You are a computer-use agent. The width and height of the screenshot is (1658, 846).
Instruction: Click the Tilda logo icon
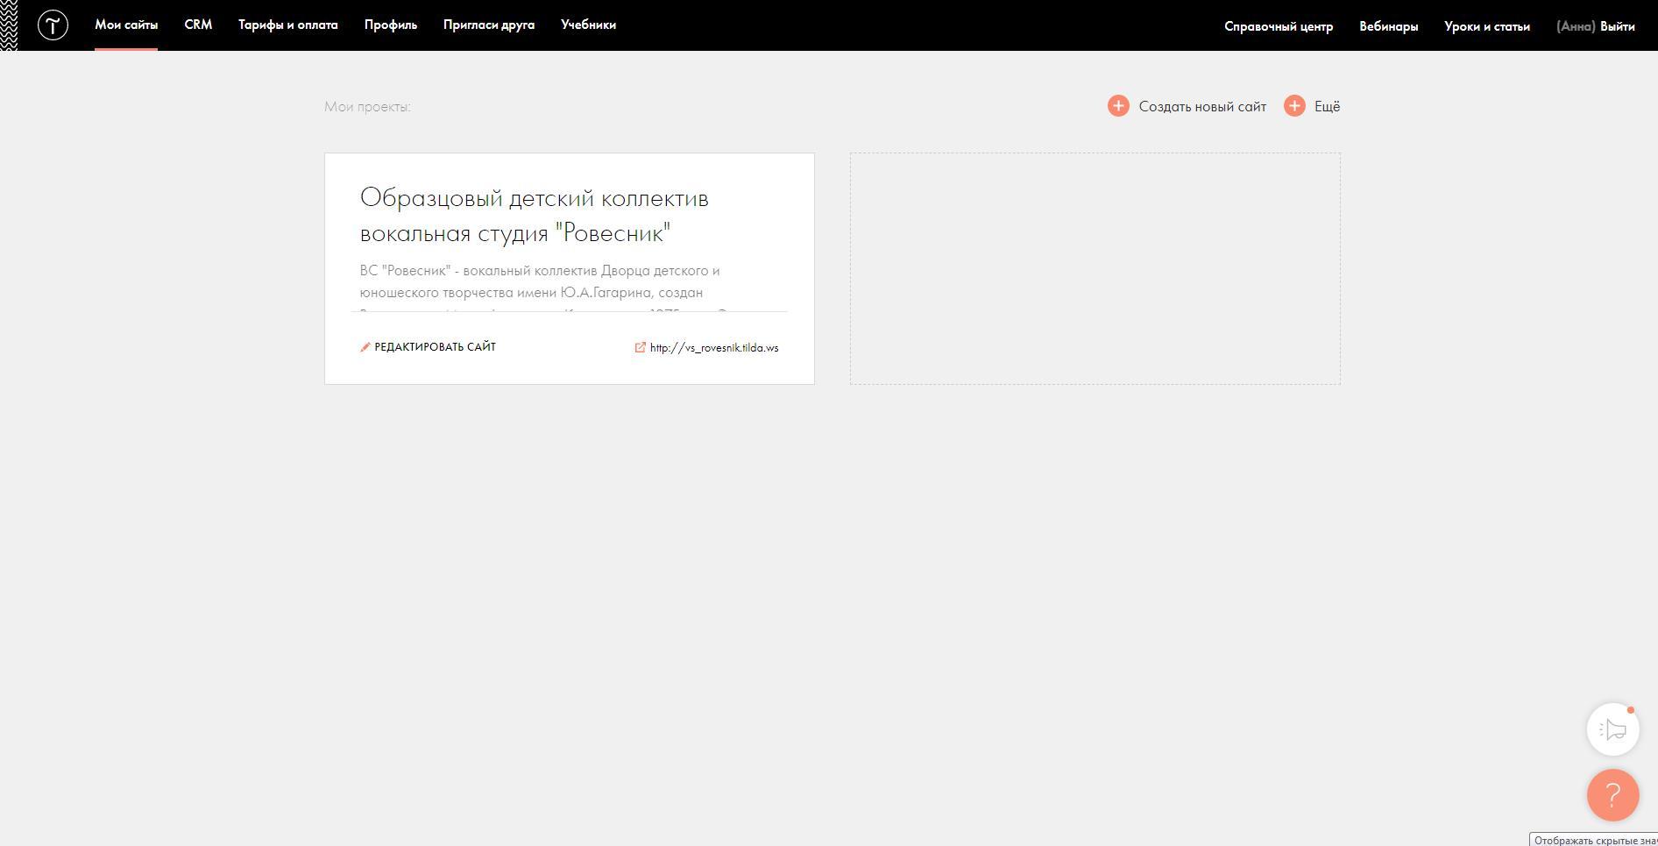53,25
